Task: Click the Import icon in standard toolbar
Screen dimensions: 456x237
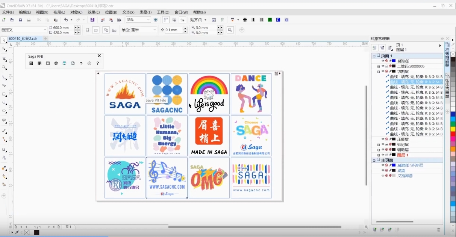Action: [103, 20]
